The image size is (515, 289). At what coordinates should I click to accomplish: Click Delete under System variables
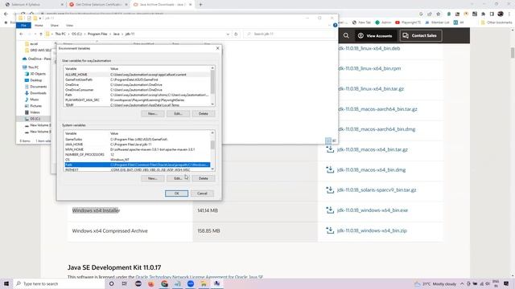tap(204, 178)
